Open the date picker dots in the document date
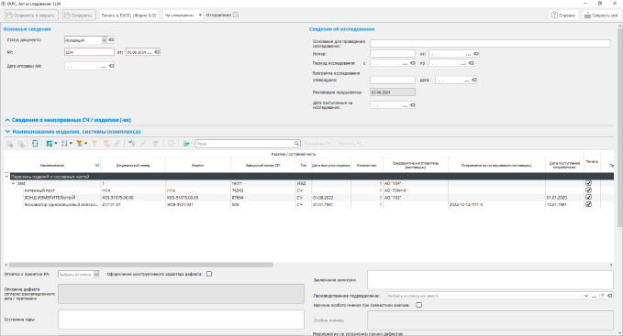This screenshot has width=623, height=336. [x=150, y=52]
